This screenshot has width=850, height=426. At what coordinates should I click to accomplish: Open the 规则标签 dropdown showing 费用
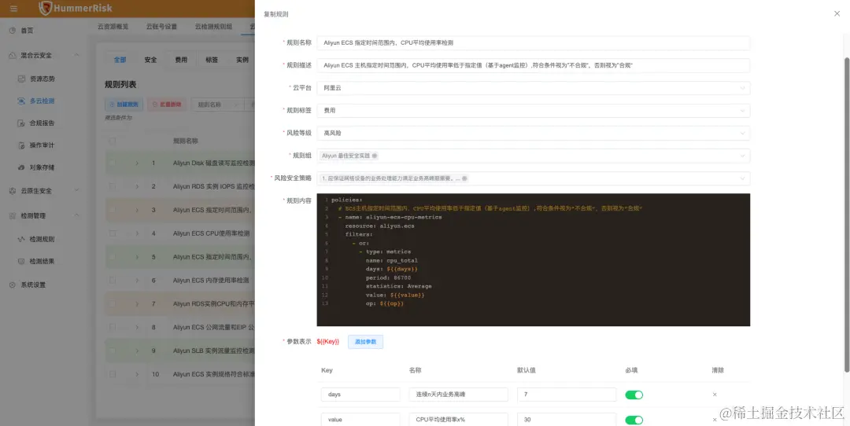point(534,110)
